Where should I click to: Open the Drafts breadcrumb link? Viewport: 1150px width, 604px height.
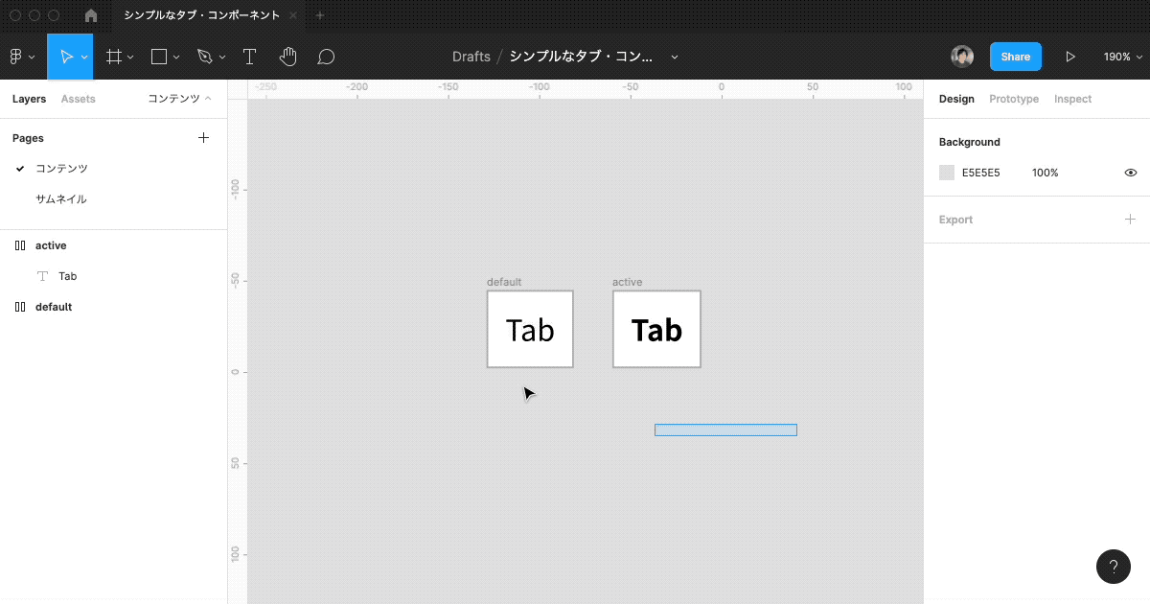click(x=471, y=57)
